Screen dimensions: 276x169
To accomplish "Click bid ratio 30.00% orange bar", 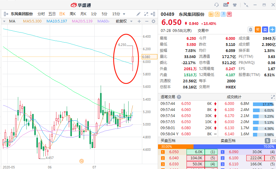I will click(176, 147).
